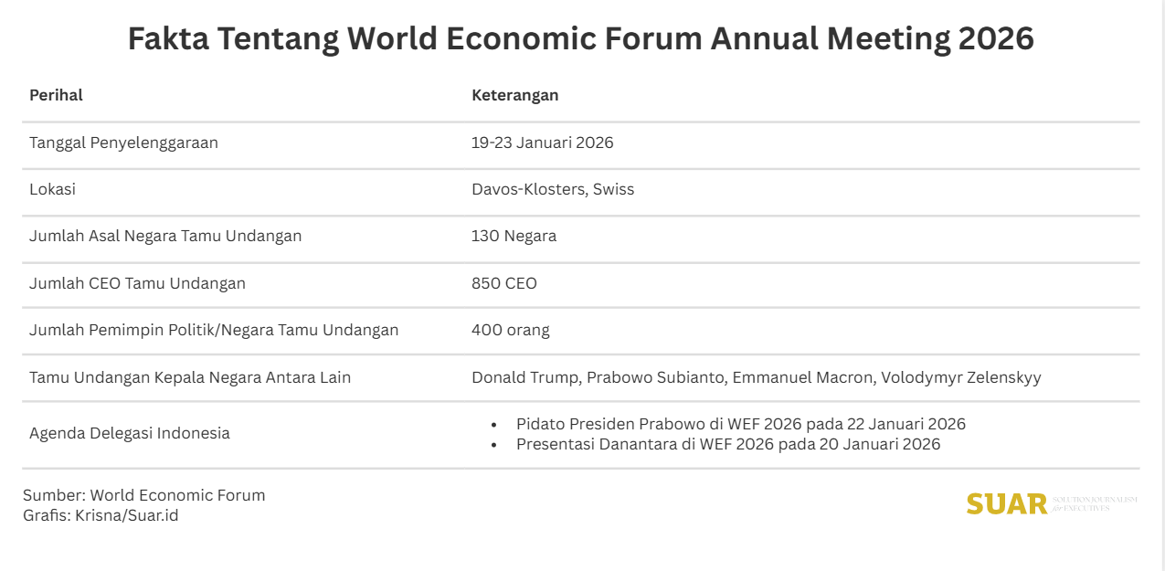Click the Davos-Klosters, Swiss cell
This screenshot has width=1165, height=571.
point(552,190)
